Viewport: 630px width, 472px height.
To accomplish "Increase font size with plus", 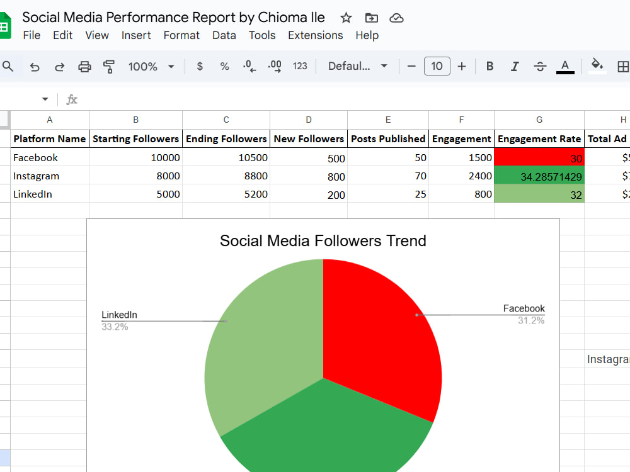I will pyautogui.click(x=462, y=66).
